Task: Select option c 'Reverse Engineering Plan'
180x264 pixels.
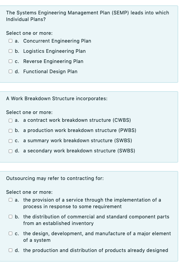Action: pos(10,61)
